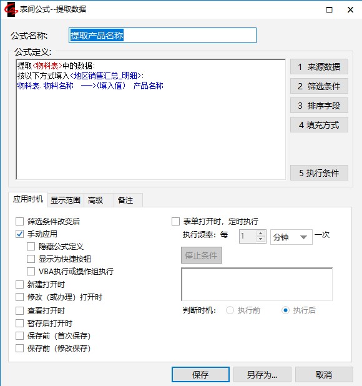362x386 pixels.
Task: Tick 隐藏公式定义 checkbox
Action: (x=31, y=247)
